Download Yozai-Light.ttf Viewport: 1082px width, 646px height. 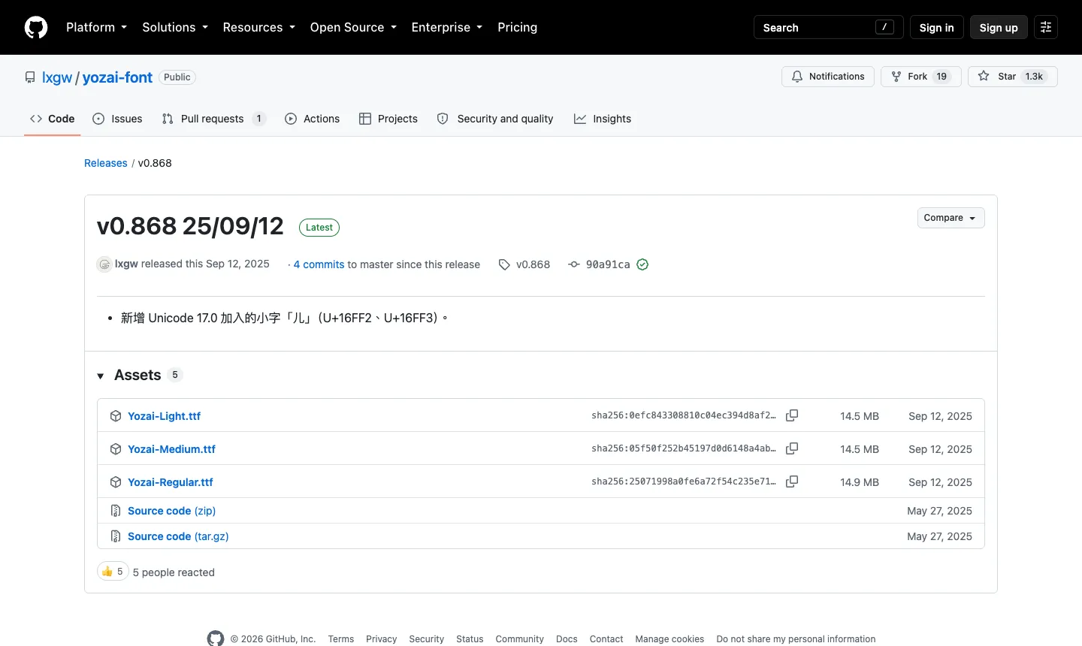[164, 415]
